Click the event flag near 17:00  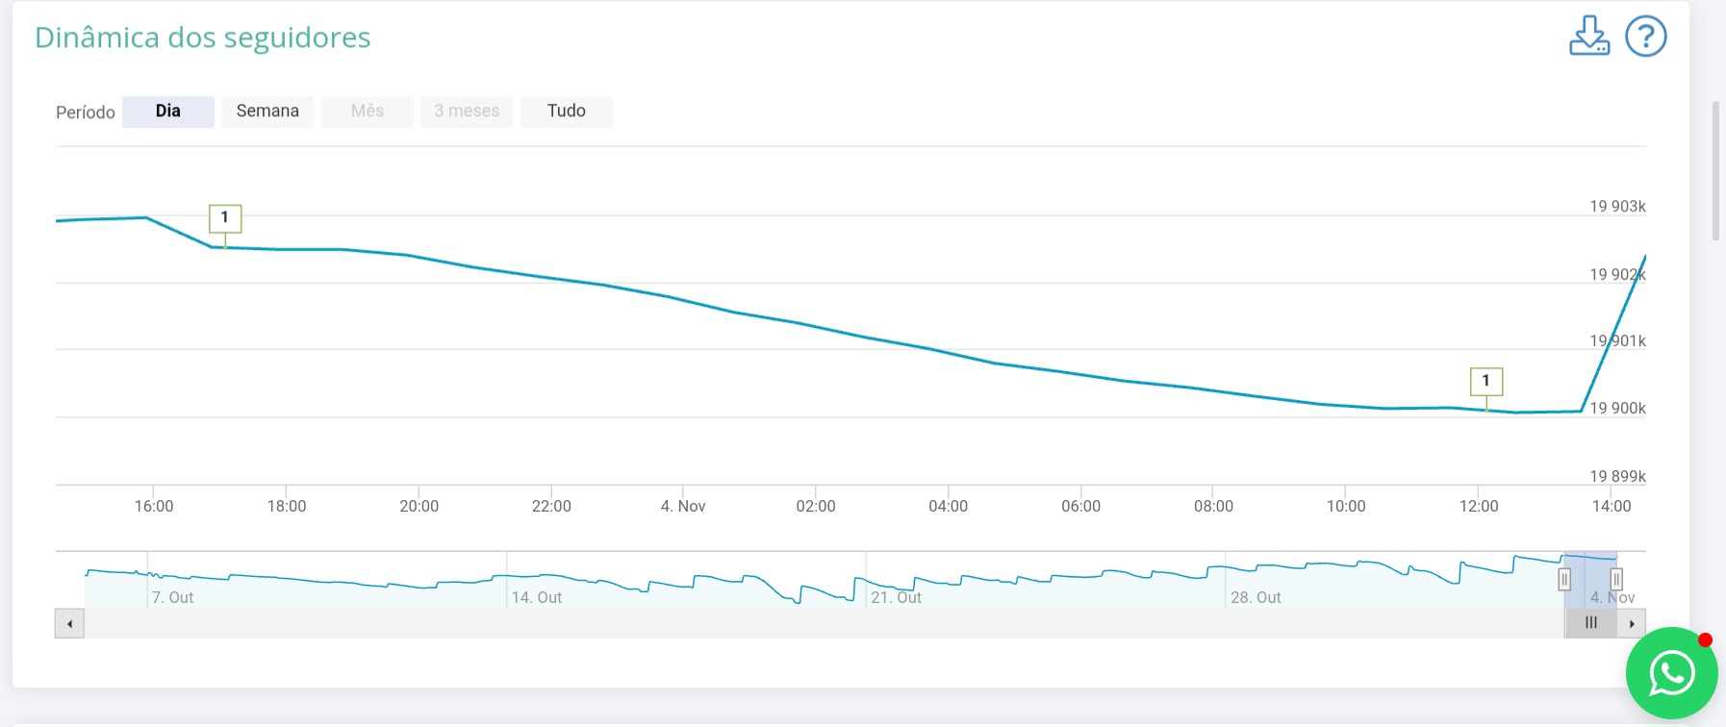[x=225, y=218]
